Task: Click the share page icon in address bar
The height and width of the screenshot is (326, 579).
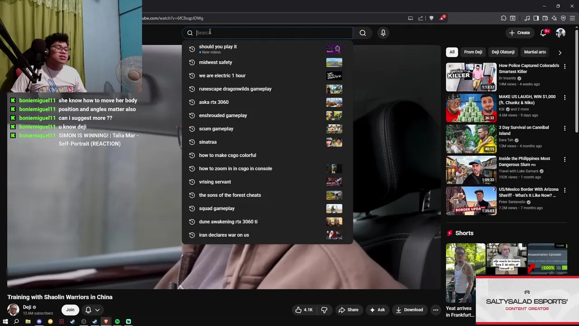Action: point(421,18)
